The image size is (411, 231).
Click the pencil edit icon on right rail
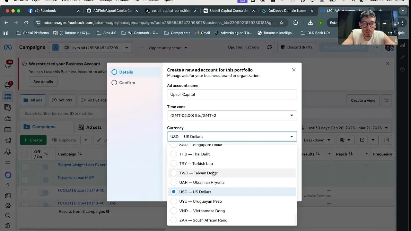[x=402, y=57]
